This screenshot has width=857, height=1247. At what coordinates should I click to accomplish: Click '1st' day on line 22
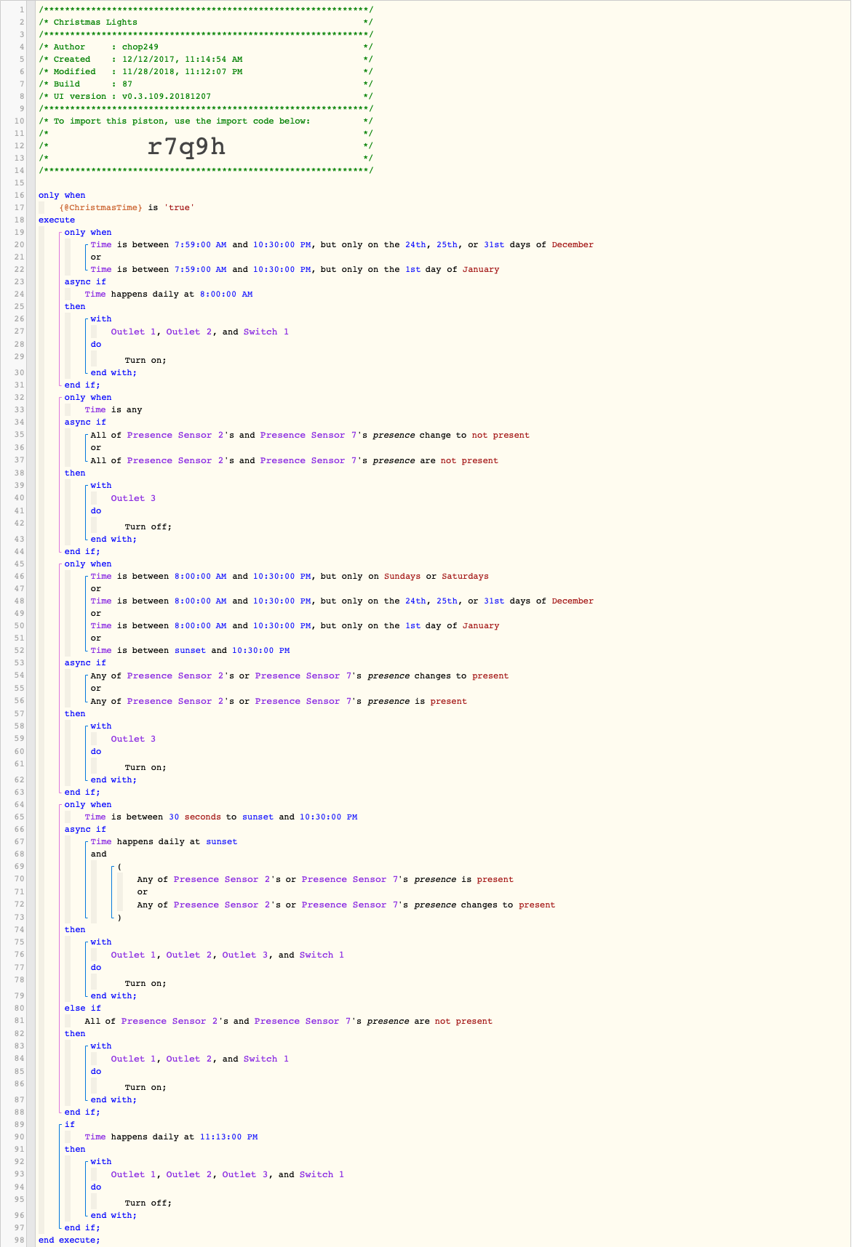point(413,269)
